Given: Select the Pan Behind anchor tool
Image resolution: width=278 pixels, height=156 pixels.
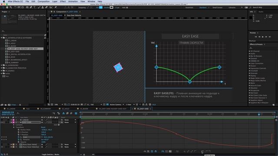Looking at the screenshot, I should (x=23, y=7).
